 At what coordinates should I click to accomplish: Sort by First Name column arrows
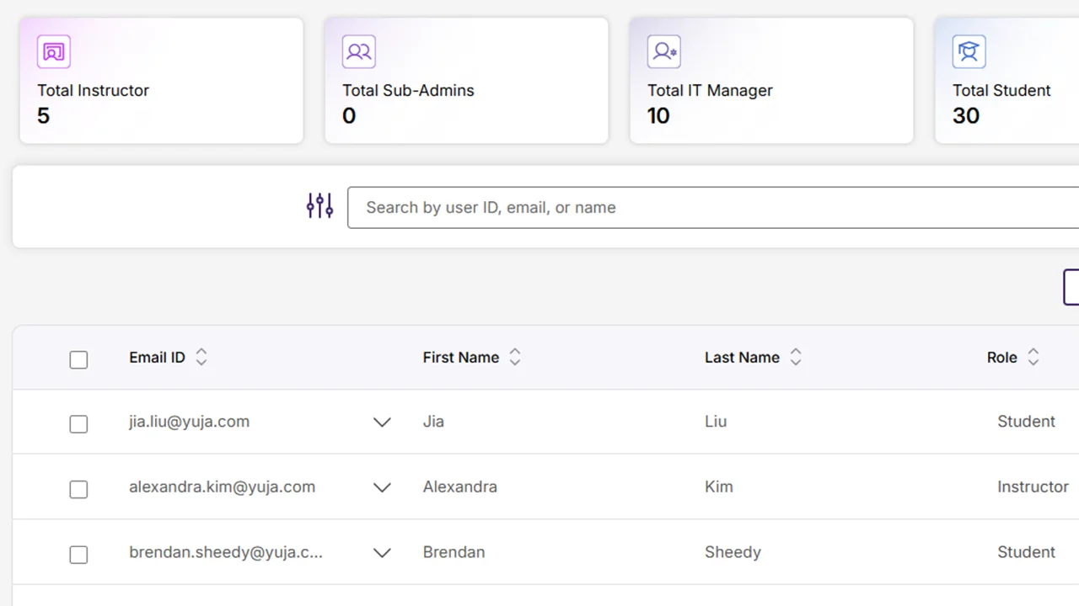point(515,358)
